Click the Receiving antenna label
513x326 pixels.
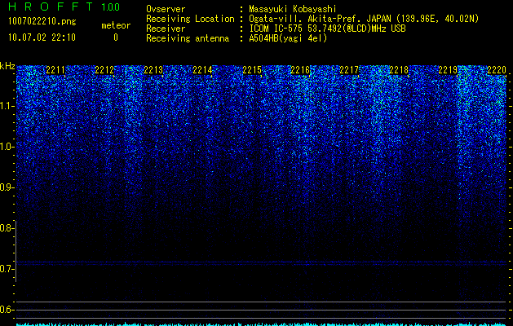pos(188,38)
